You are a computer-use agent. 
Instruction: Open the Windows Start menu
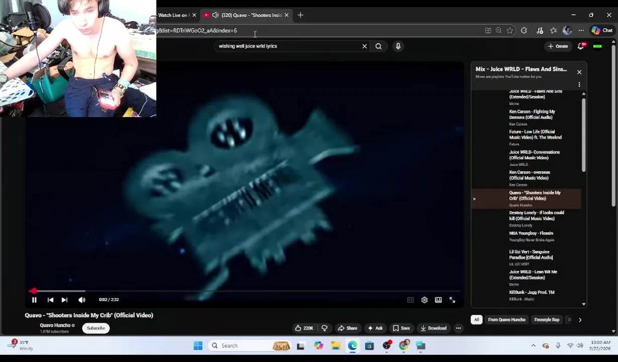tap(198, 345)
